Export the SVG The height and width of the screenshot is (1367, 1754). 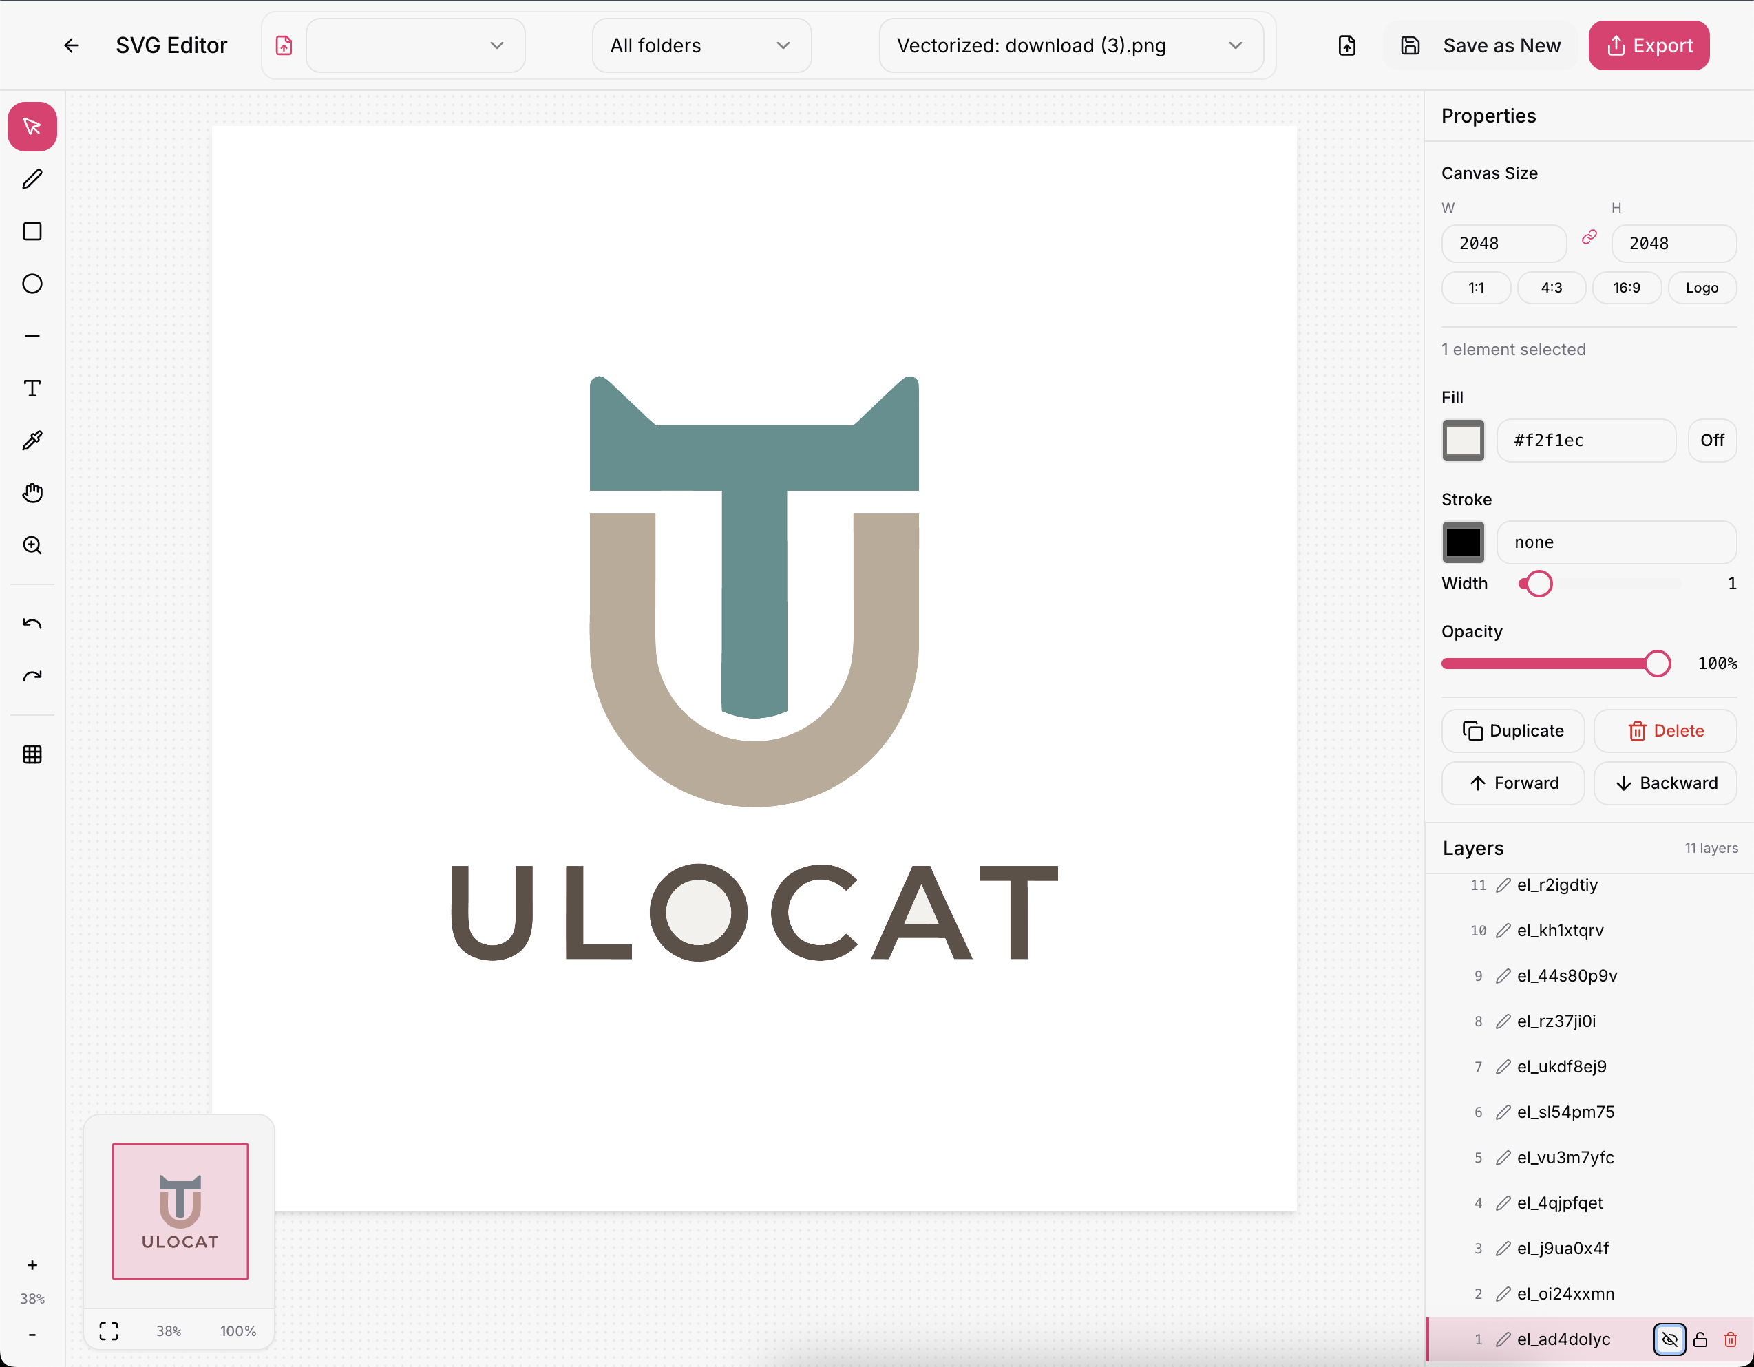click(1649, 46)
